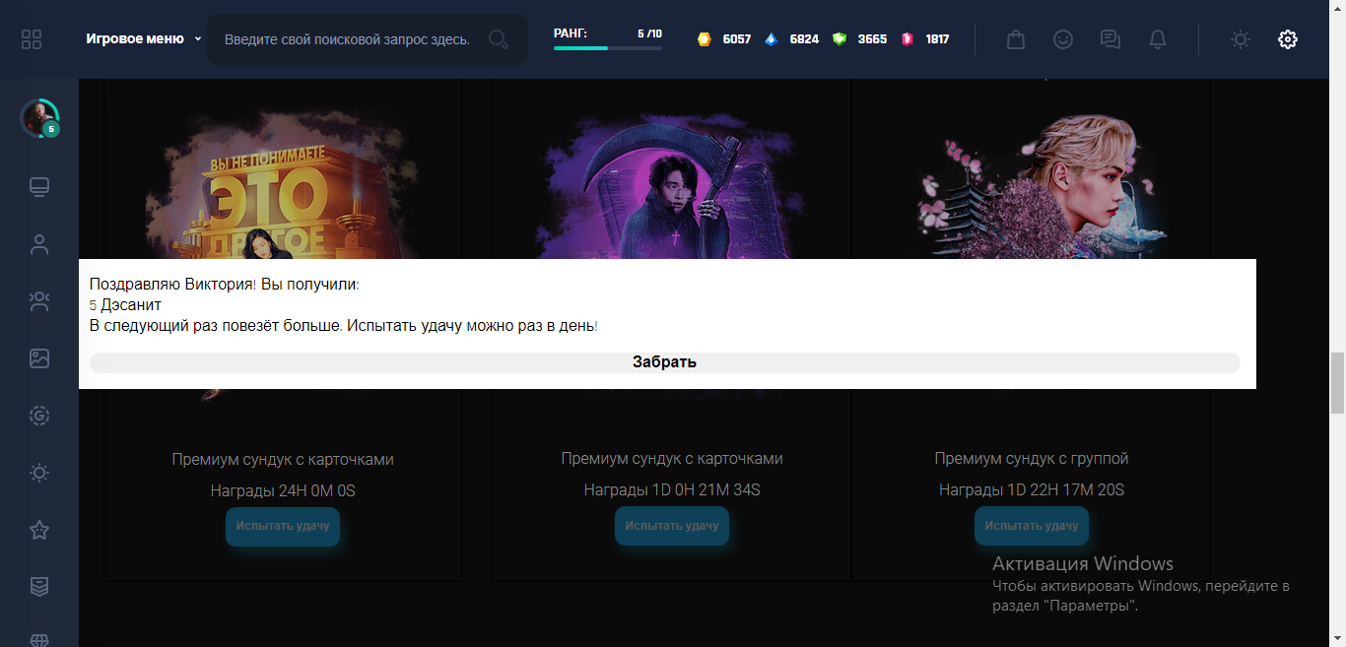Click the РАНГ progress bar
Screen dimensions: 1346x647
pos(607,47)
